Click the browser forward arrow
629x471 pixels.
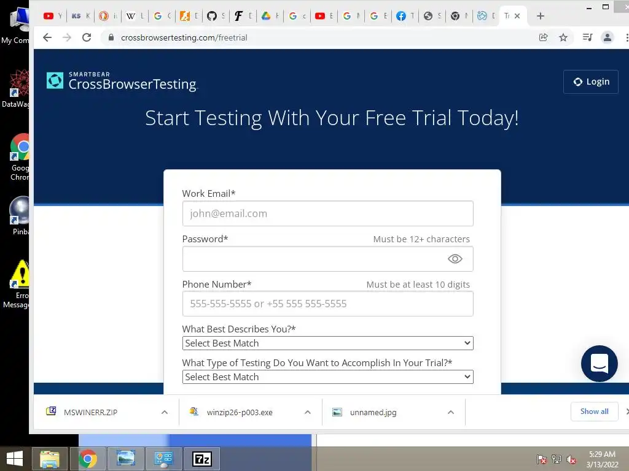67,37
